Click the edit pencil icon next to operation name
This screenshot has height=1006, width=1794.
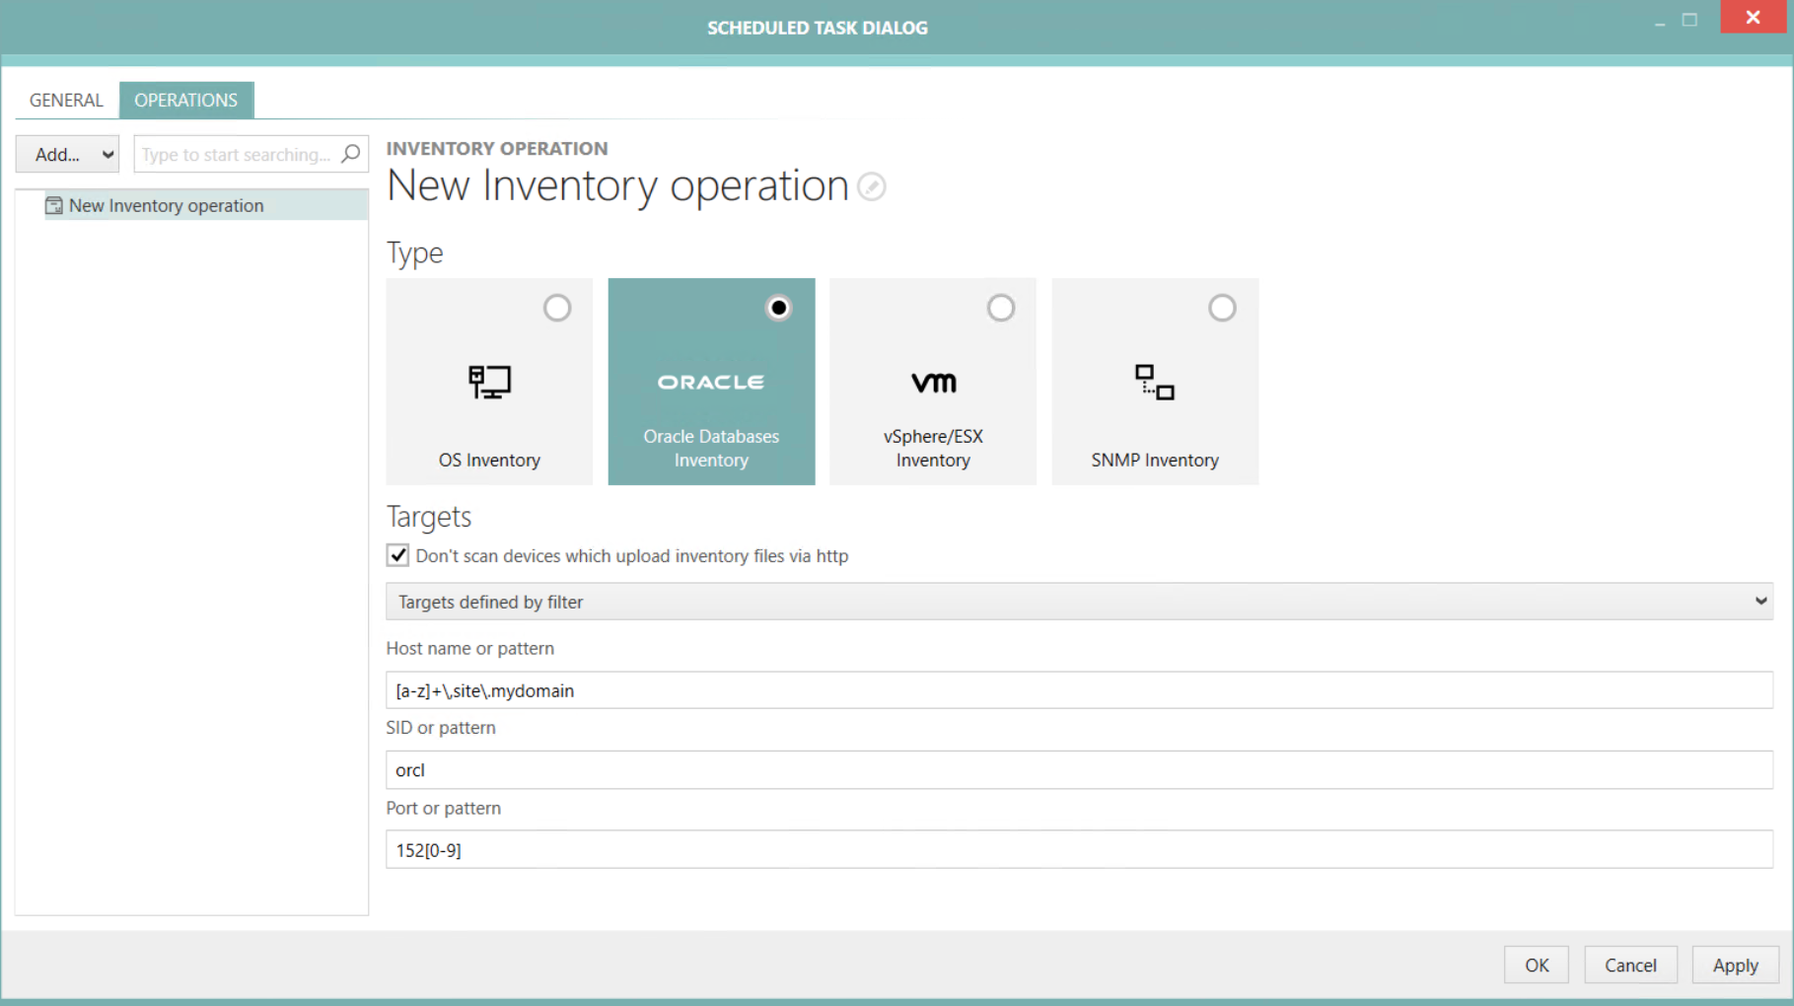[871, 187]
